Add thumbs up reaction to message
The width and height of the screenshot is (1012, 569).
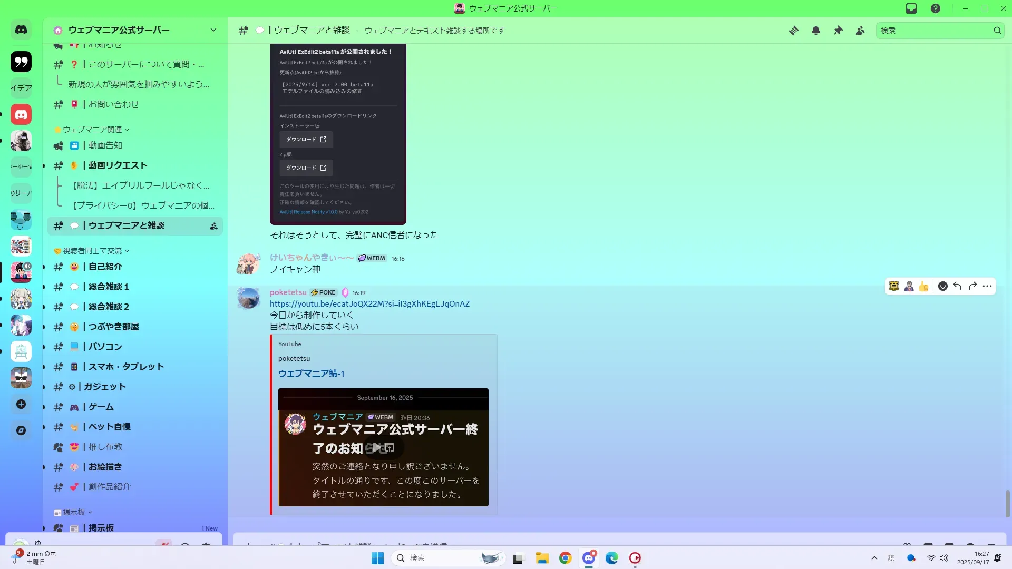coord(923,286)
